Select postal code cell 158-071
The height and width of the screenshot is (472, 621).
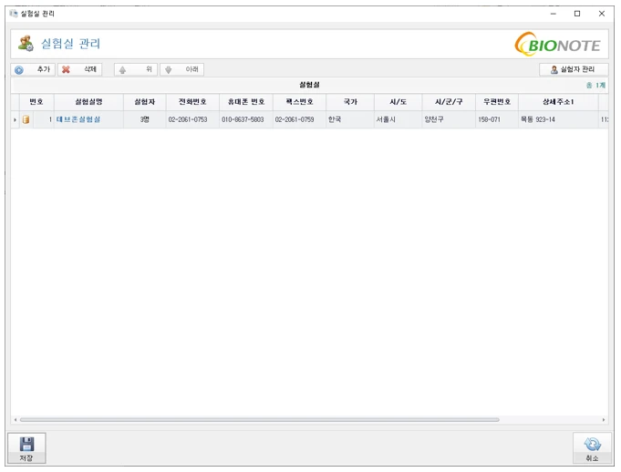point(497,119)
